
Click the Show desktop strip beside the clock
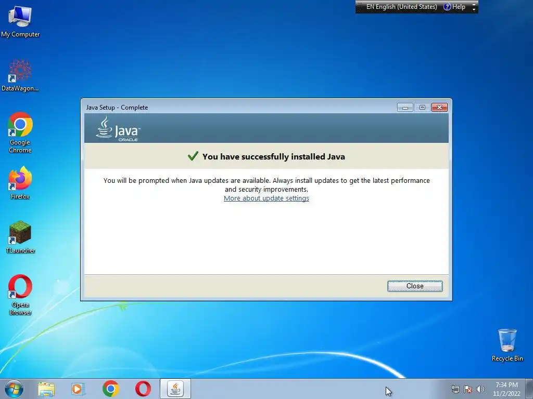click(x=529, y=389)
